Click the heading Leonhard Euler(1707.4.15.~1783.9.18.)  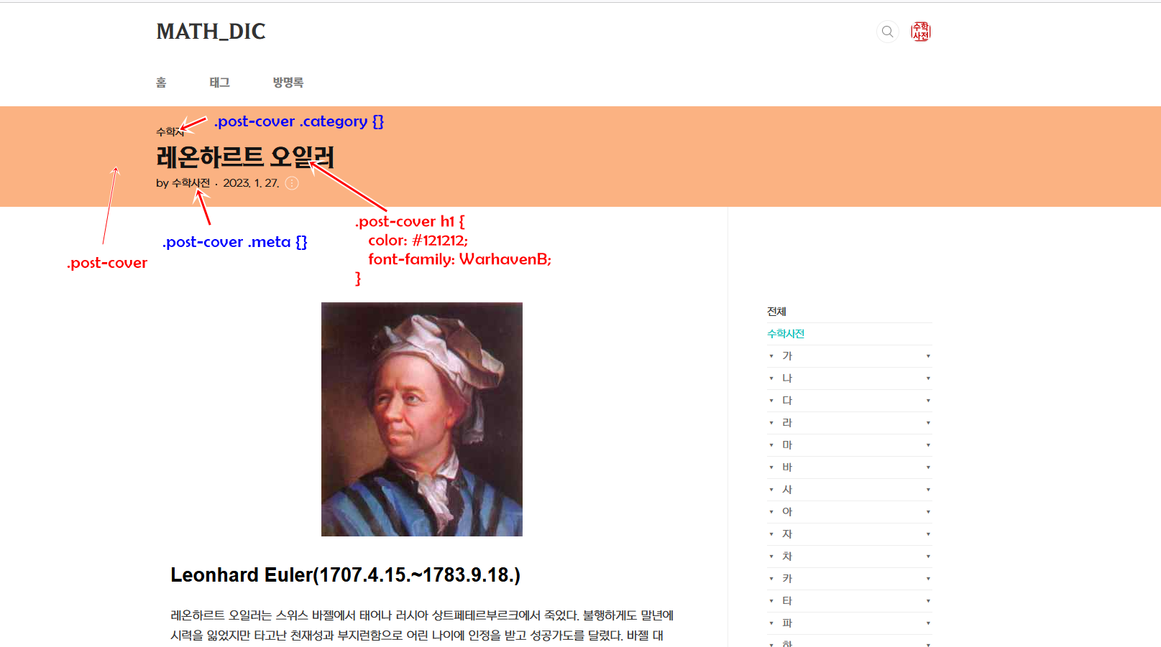(345, 575)
